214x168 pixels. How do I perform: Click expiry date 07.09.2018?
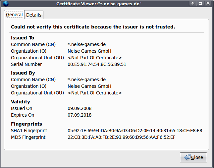tap(80, 115)
